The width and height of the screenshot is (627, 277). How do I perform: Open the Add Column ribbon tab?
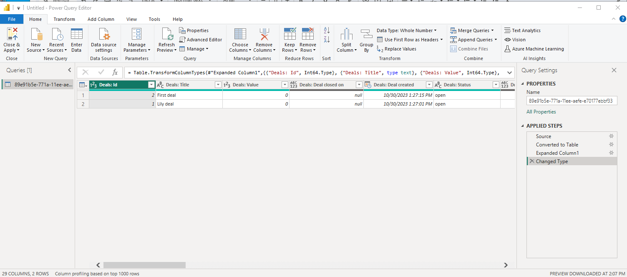point(101,19)
